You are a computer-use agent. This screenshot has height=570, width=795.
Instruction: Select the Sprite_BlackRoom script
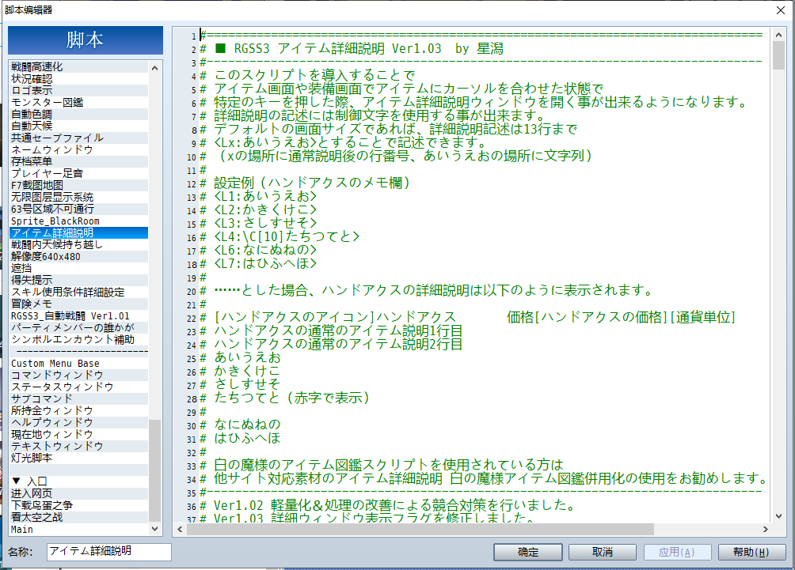(79, 221)
